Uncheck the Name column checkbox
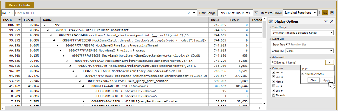 click(x=274, y=82)
